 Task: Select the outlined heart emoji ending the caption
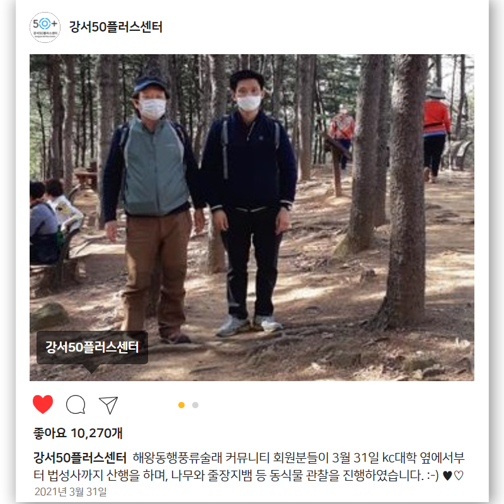click(x=459, y=476)
